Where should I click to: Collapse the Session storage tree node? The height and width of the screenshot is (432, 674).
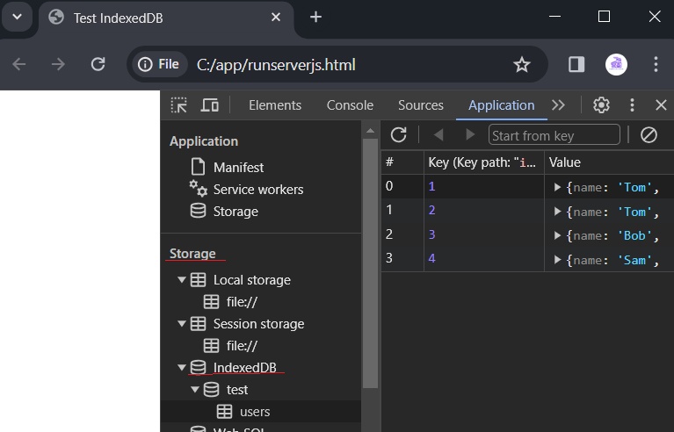[x=182, y=324]
